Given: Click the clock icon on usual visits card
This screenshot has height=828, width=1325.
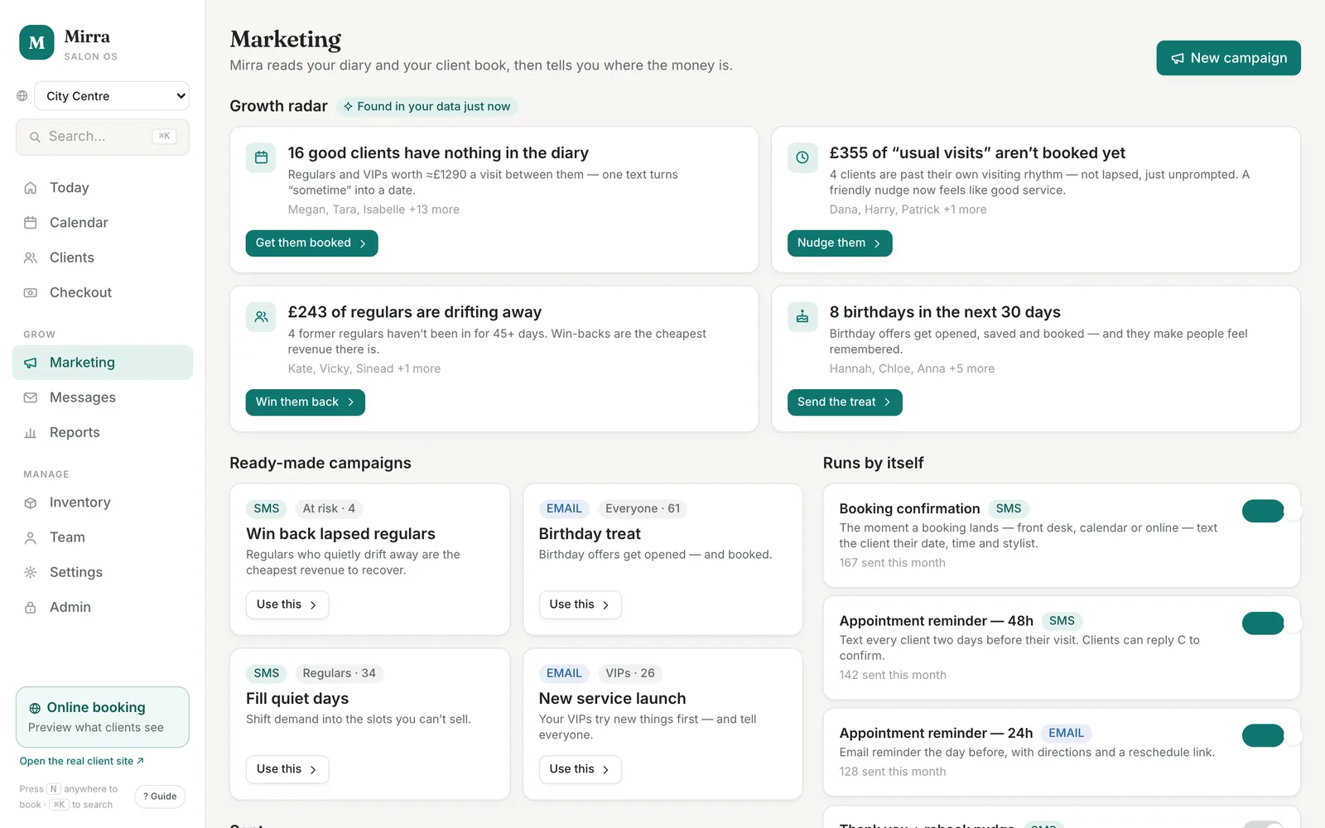Looking at the screenshot, I should 802,157.
